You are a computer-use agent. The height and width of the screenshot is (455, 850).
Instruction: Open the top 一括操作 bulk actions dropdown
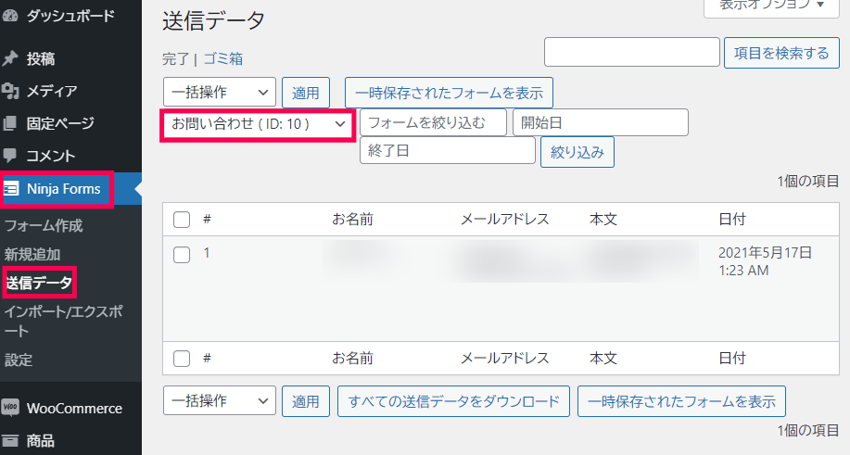[219, 93]
